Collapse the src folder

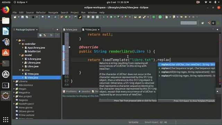(x=17, y=40)
